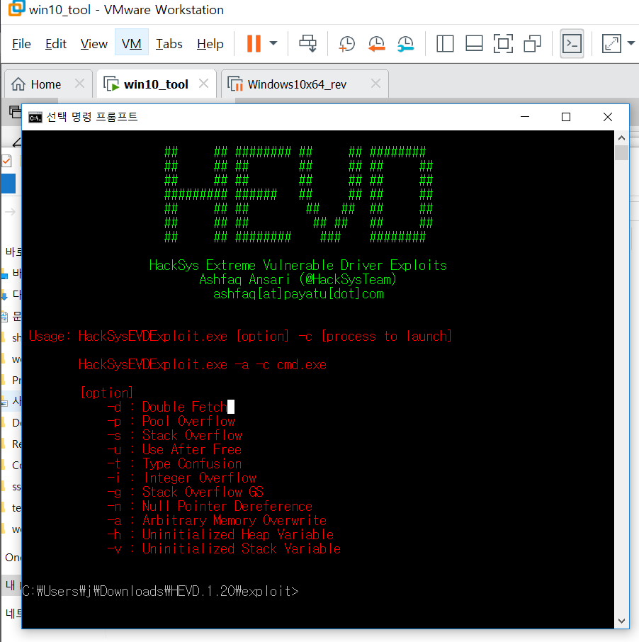The image size is (639, 642).
Task: Toggle the library panel visibility
Action: [x=445, y=43]
